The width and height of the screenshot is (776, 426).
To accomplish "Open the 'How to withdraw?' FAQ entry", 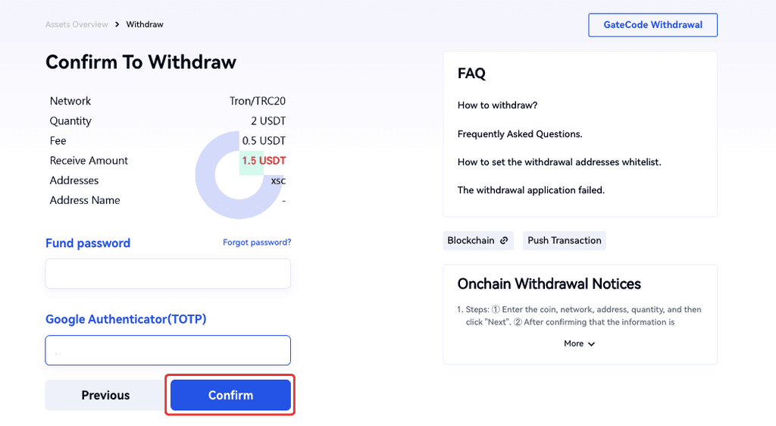I will point(497,105).
